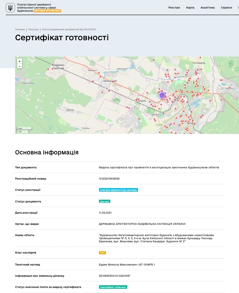Image resolution: width=239 pixels, height=293 pixels.
Task: Click the Дослідна експлуатація badge
Action: 48,11
